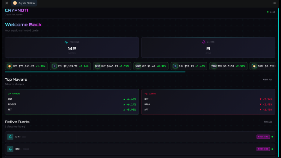Viewport: 281px width, 158px height.
Task: Click the Tracking pulse icon
Action: [x=66, y=42]
